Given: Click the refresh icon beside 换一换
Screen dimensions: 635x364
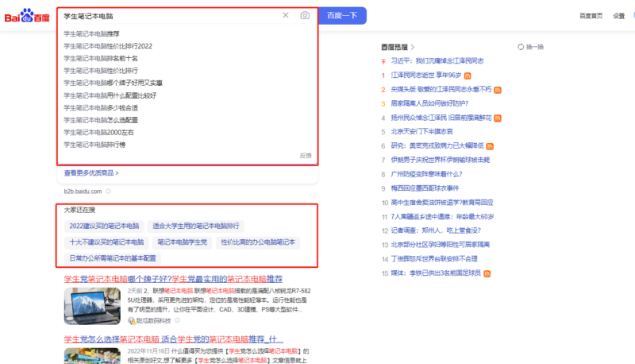Looking at the screenshot, I should coord(521,47).
